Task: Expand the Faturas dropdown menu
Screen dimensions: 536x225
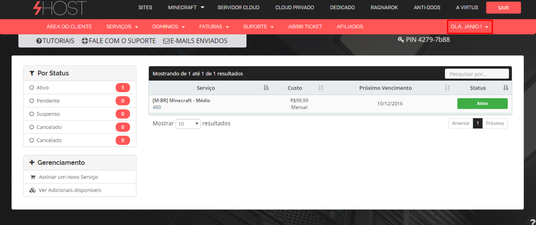Action: [214, 27]
